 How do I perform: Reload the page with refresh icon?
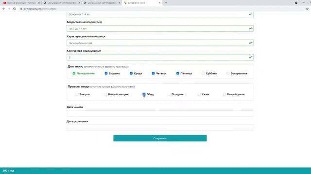pos(15,9)
